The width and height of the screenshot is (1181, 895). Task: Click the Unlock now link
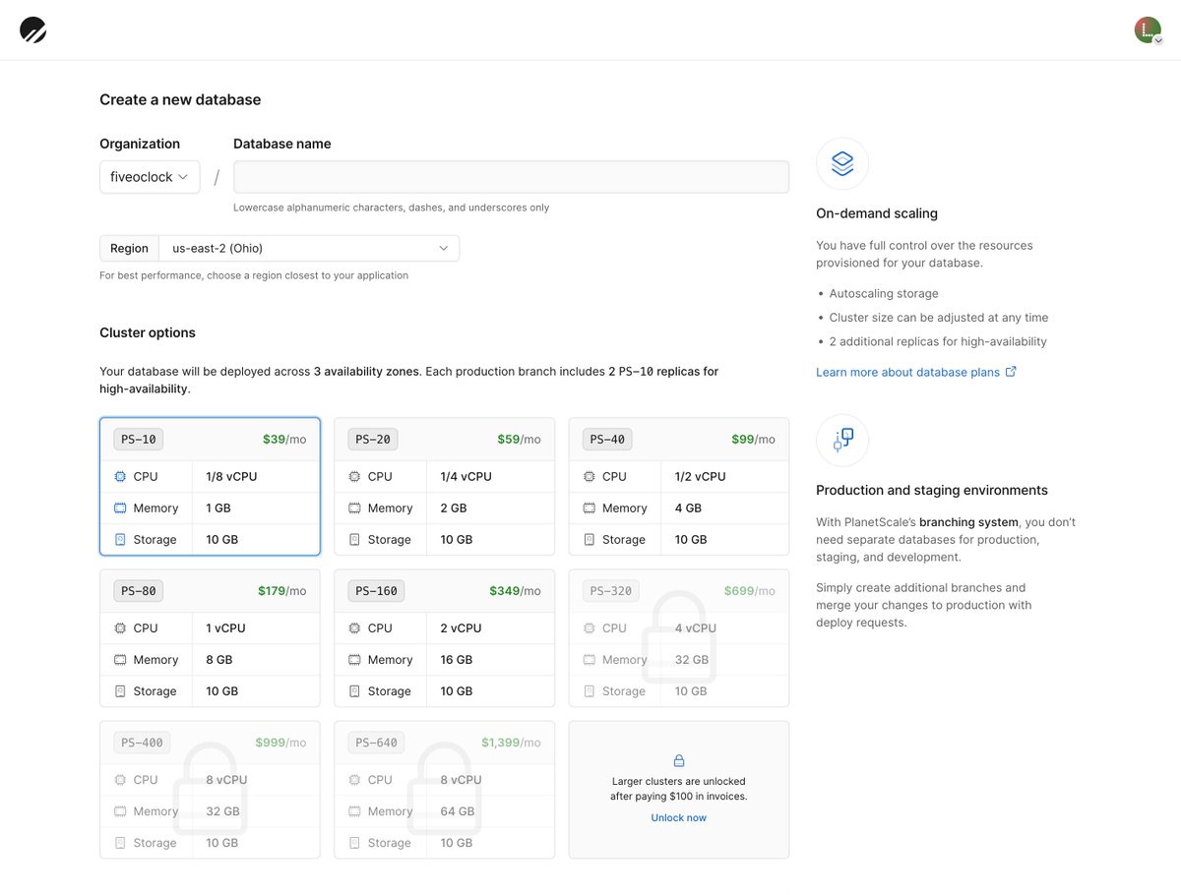678,817
